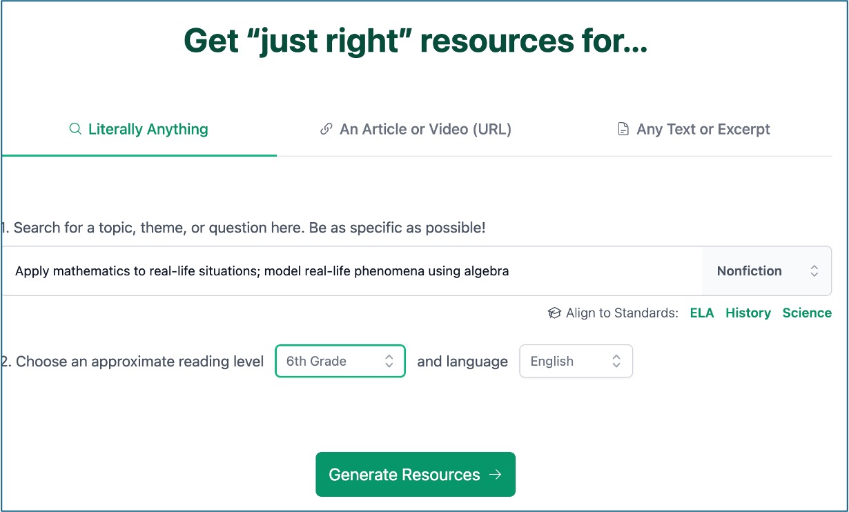
Task: Click the document icon beside Any Text or Excerpt
Action: (623, 130)
